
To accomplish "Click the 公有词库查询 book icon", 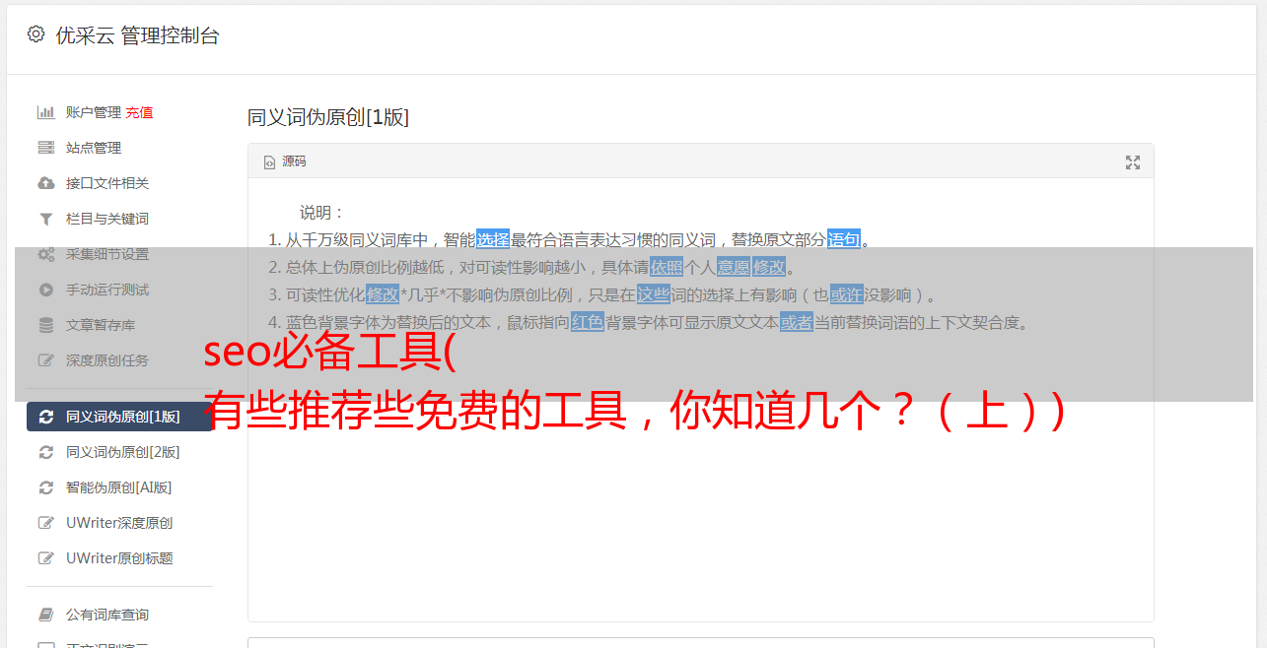I will (x=45, y=615).
